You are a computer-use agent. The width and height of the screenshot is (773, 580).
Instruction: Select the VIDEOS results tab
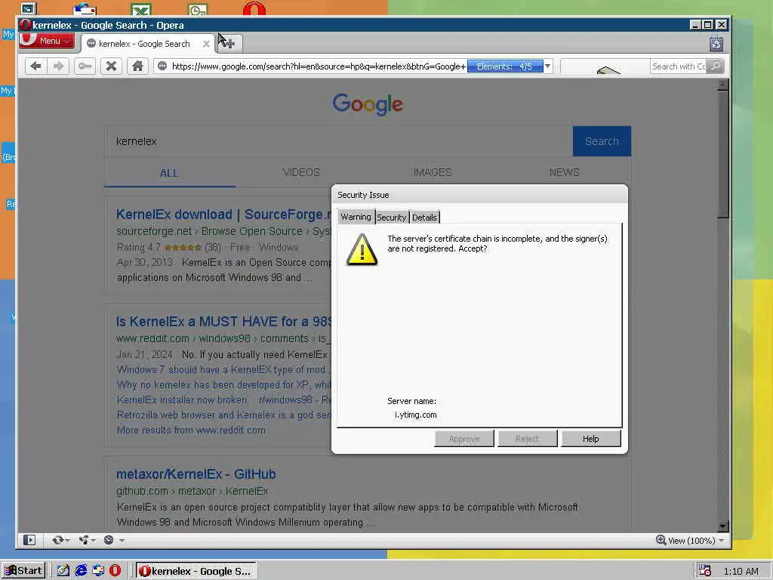pyautogui.click(x=301, y=173)
